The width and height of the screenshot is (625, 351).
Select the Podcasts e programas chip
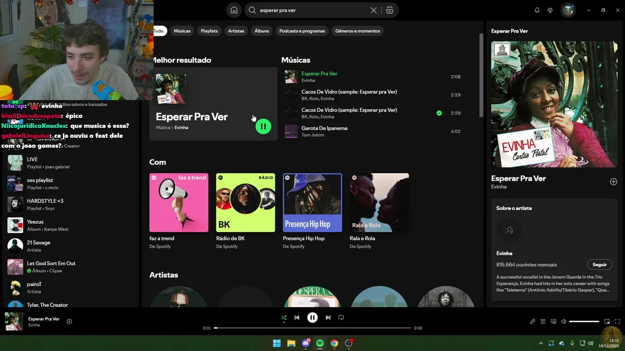coord(302,31)
